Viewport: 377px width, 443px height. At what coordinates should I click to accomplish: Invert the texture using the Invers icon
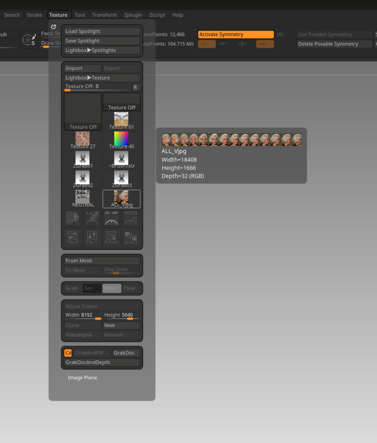point(131,238)
